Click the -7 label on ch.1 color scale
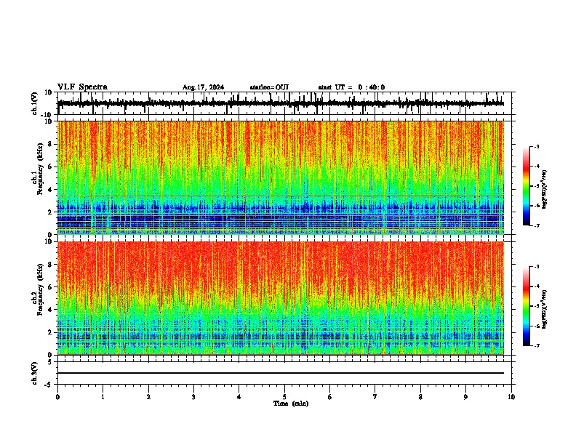 (x=536, y=225)
